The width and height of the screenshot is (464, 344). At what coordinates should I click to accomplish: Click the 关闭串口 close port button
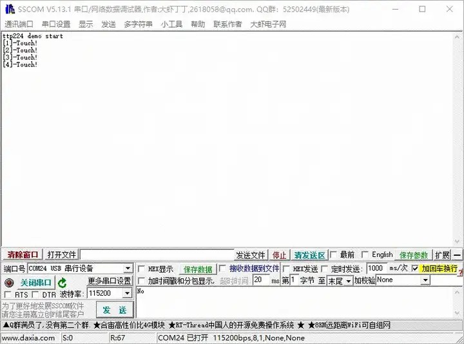[x=35, y=283]
